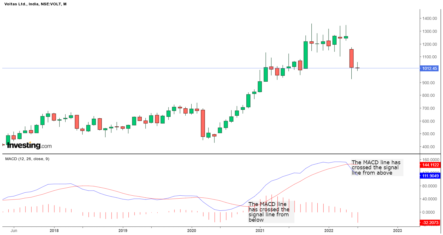
Task: Click the divider between price and MACD panes
Action: pyautogui.click(x=207, y=153)
